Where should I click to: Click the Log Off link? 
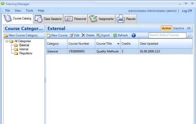[187, 11]
